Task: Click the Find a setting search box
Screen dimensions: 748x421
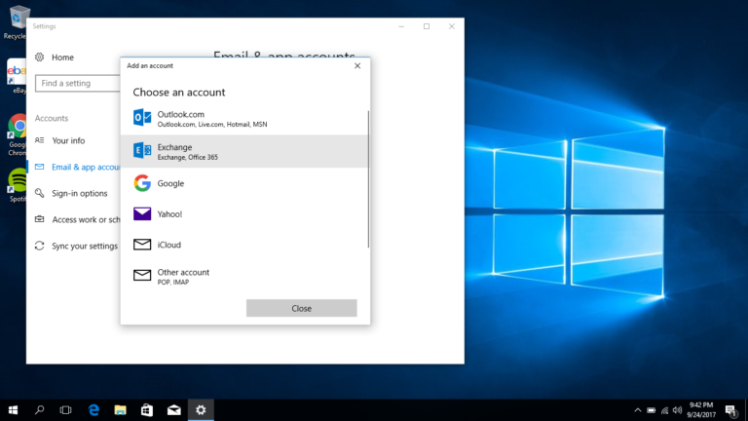Action: tap(78, 83)
